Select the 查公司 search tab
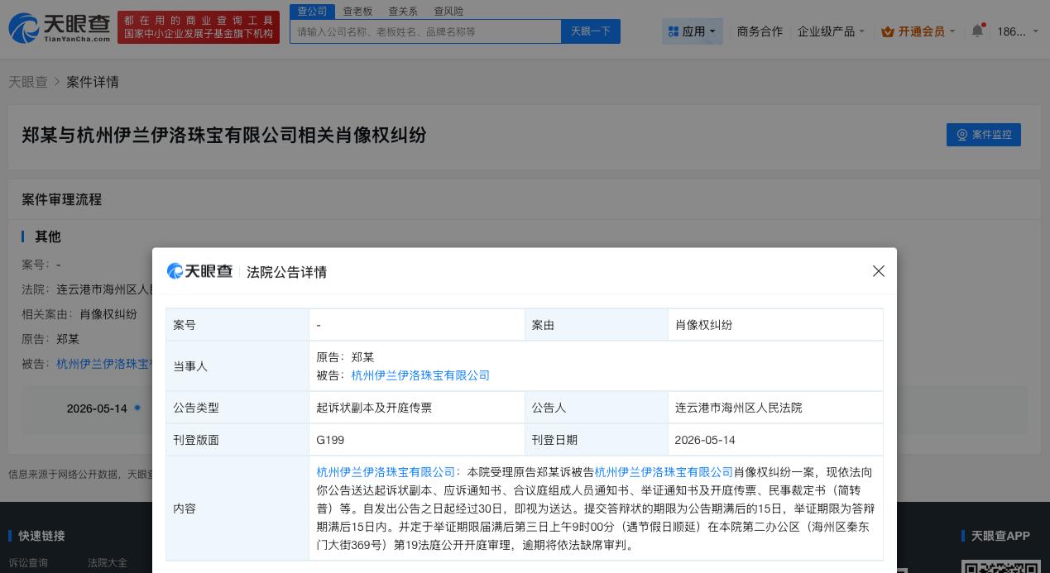The height and width of the screenshot is (573, 1050). 312,11
